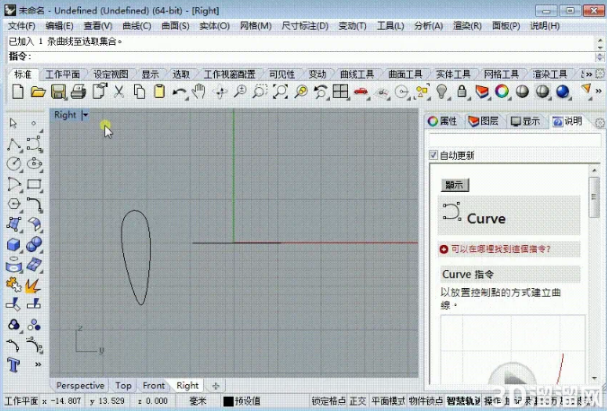Toggle 平面模式 planar mode in the status bar
Screen dimensions: 607x411
click(x=388, y=401)
